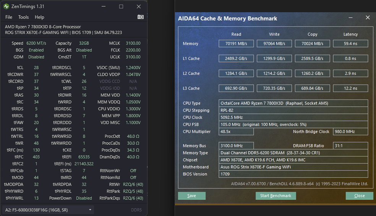Open the Tools menu
Viewport: 376px width, 216px height.
click(23, 17)
